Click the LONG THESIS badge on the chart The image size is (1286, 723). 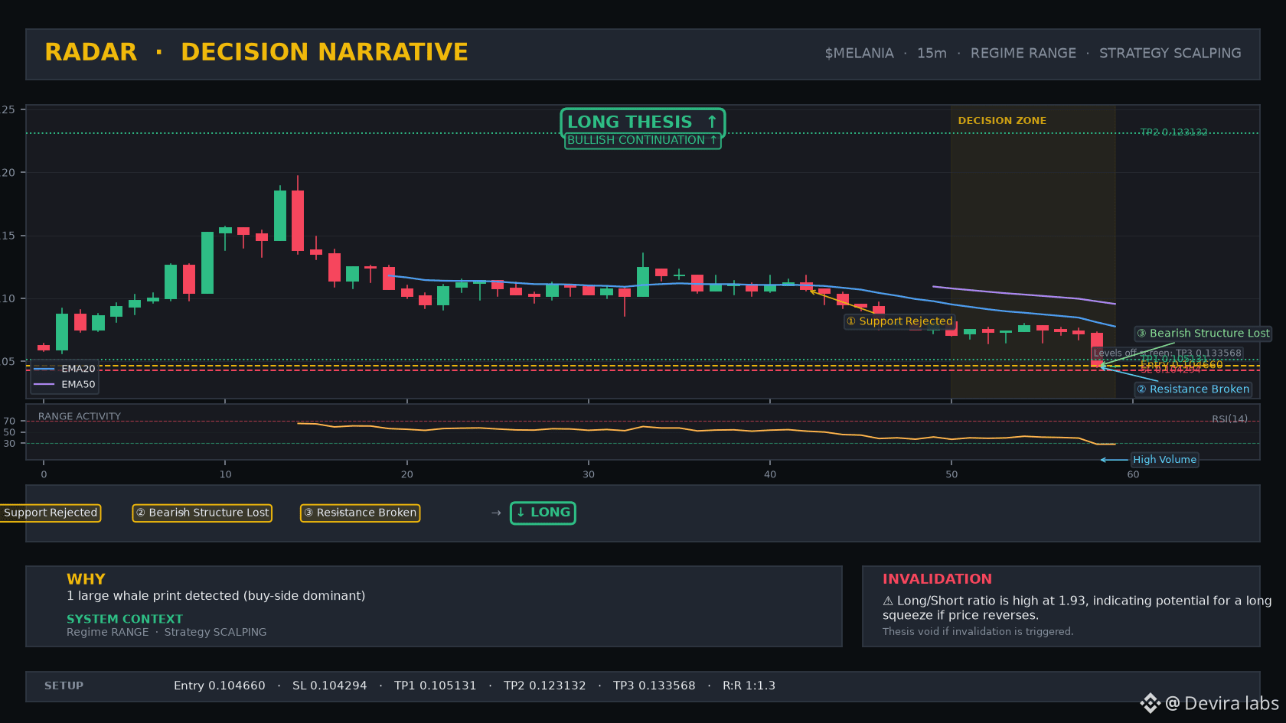coord(642,122)
